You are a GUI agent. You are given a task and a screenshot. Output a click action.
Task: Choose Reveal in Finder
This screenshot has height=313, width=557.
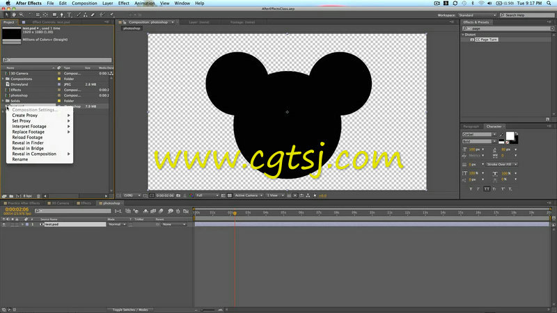point(40,143)
